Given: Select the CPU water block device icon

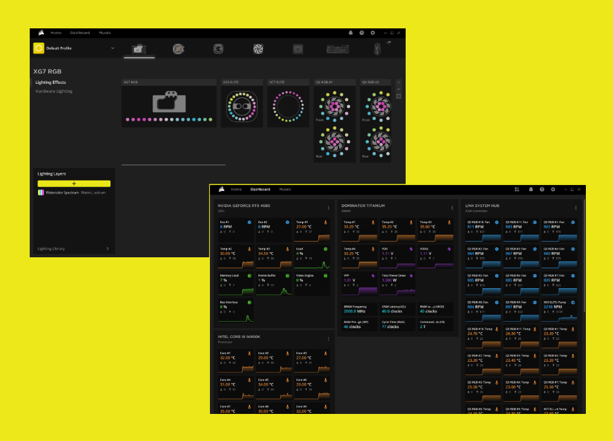Looking at the screenshot, I should coord(179,49).
